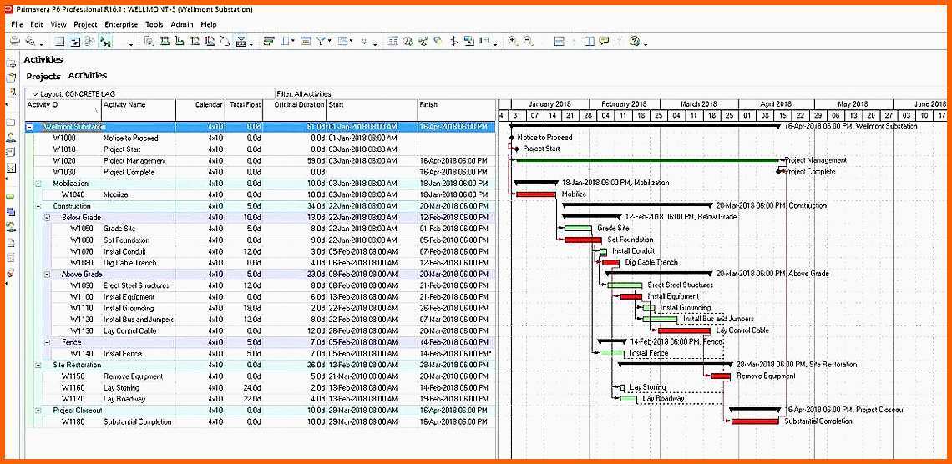Collapse the Construction WBS group
Image resolution: width=952 pixels, height=464 pixels.
(38, 206)
